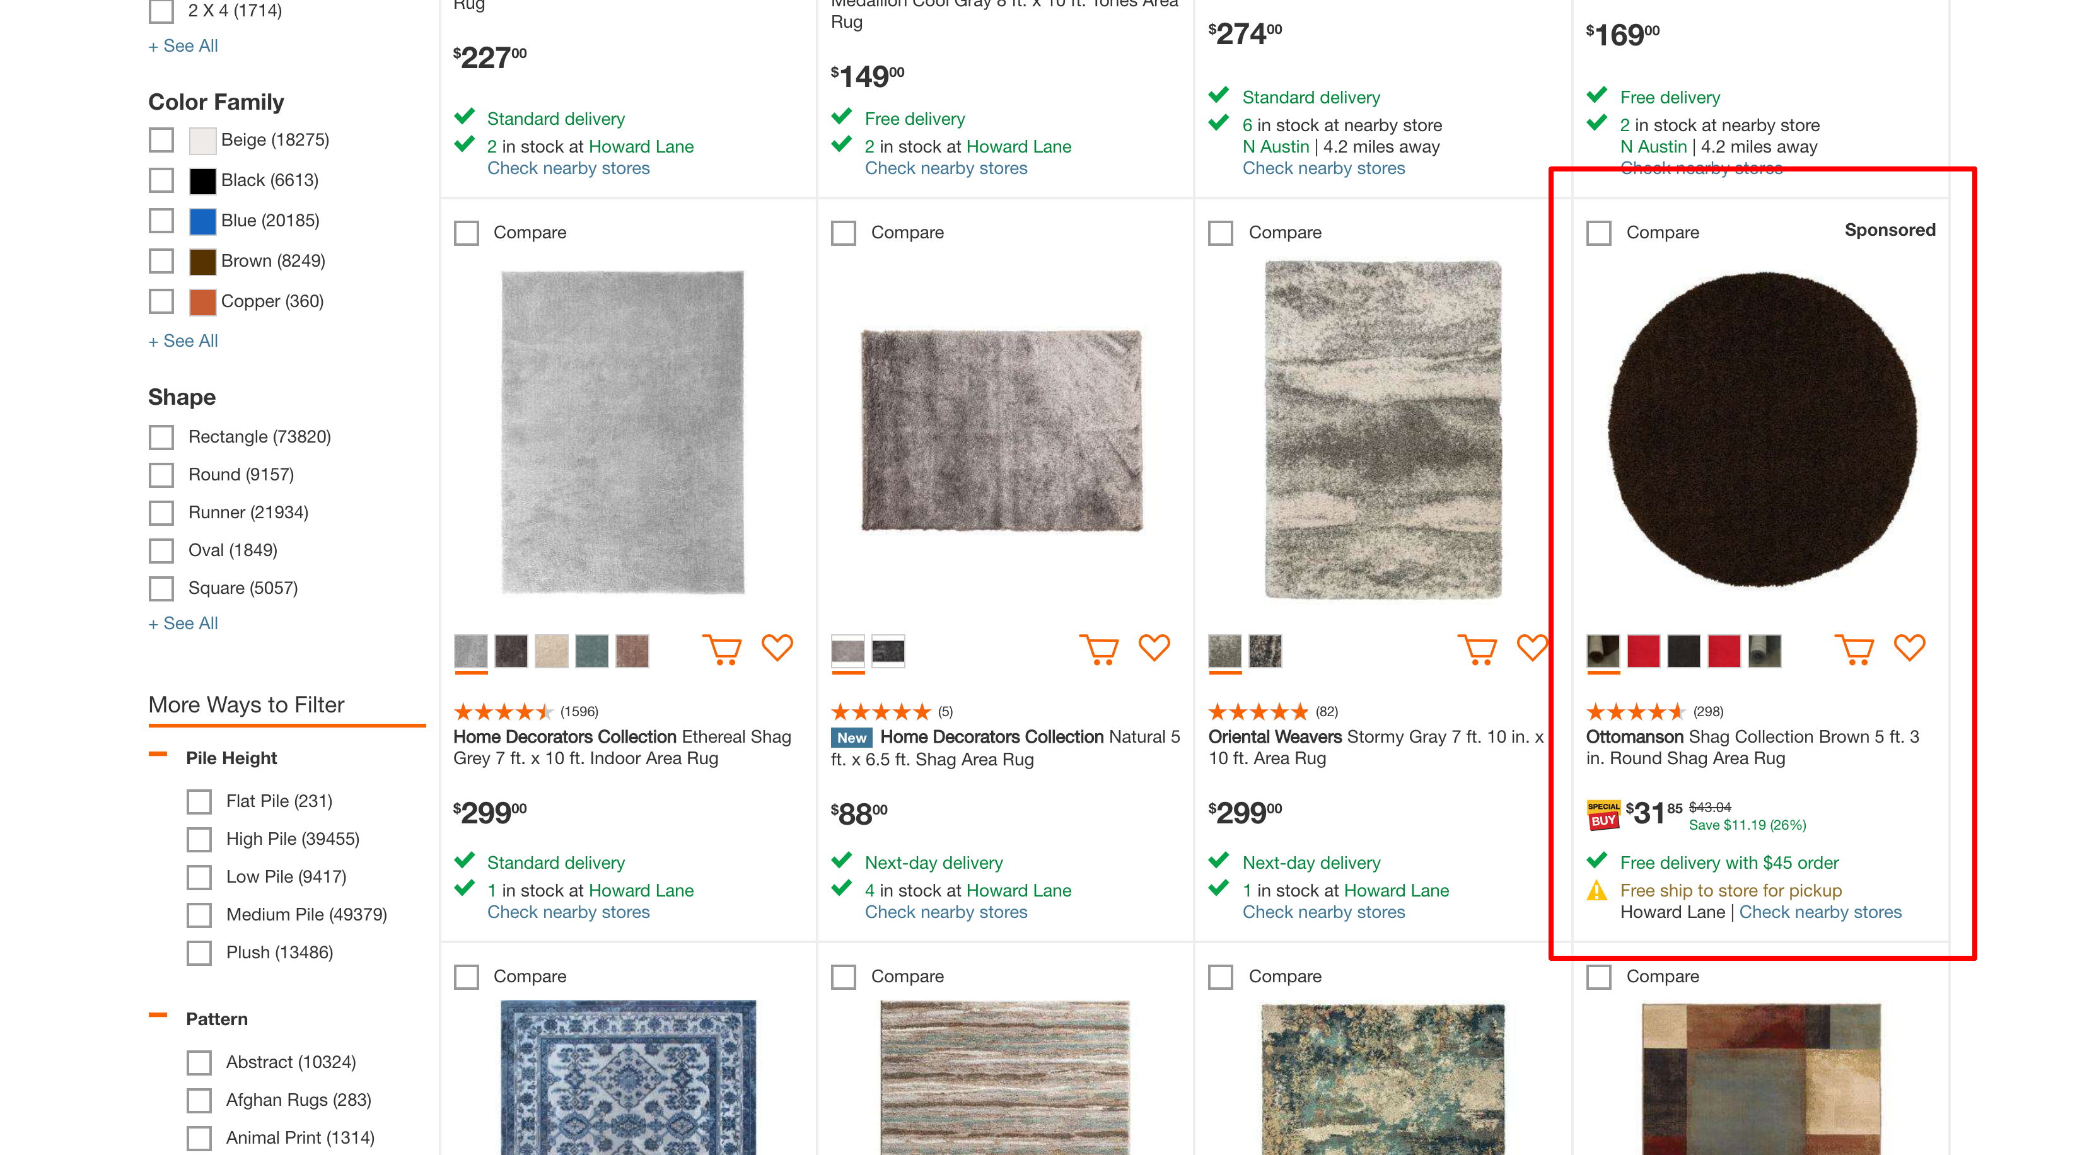This screenshot has width=2087, height=1155.
Task: Add Natural Shag Area Rug to cart
Action: coord(1100,649)
